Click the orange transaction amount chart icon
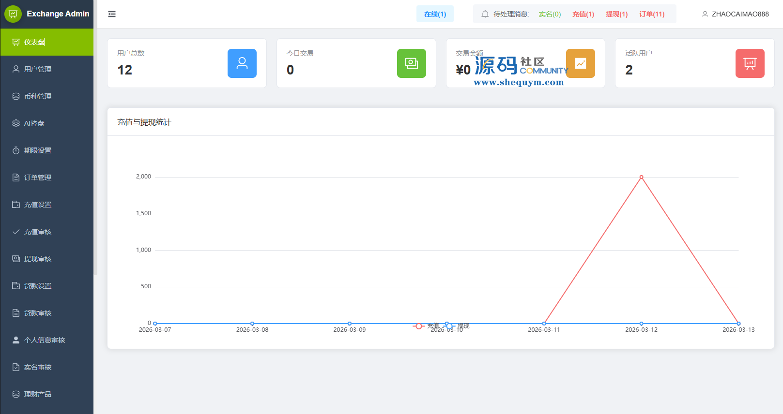This screenshot has height=414, width=783. 581,63
